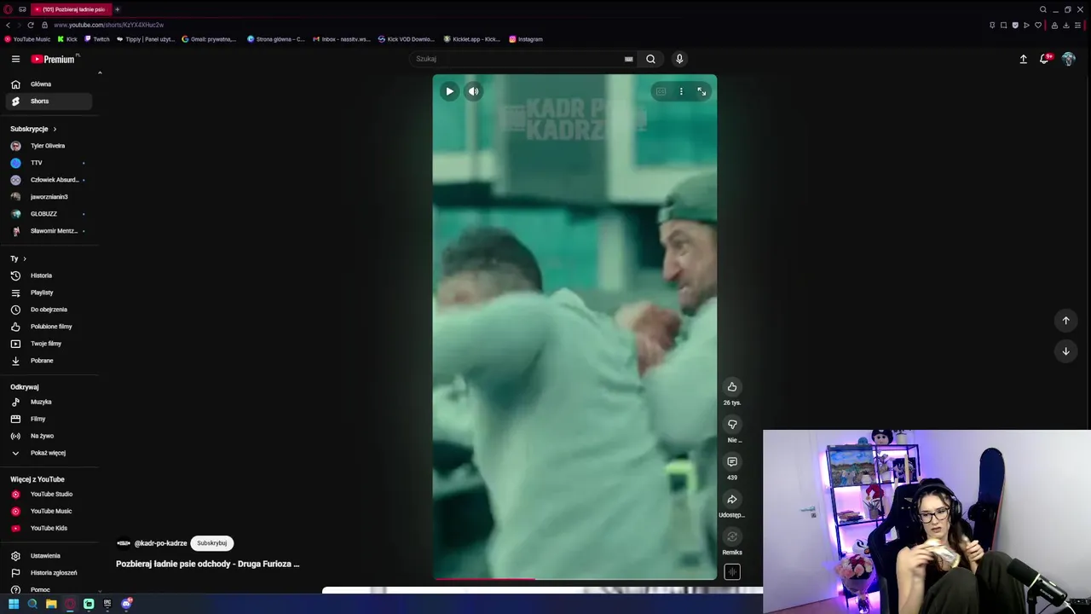The width and height of the screenshot is (1091, 614).
Task: Open the @kadr-po-kadrze channel link
Action: (x=160, y=543)
